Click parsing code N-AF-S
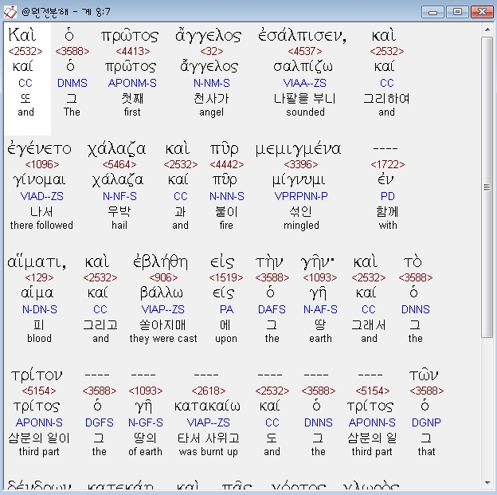Viewport: 497px width, 495px height. pyautogui.click(x=320, y=309)
